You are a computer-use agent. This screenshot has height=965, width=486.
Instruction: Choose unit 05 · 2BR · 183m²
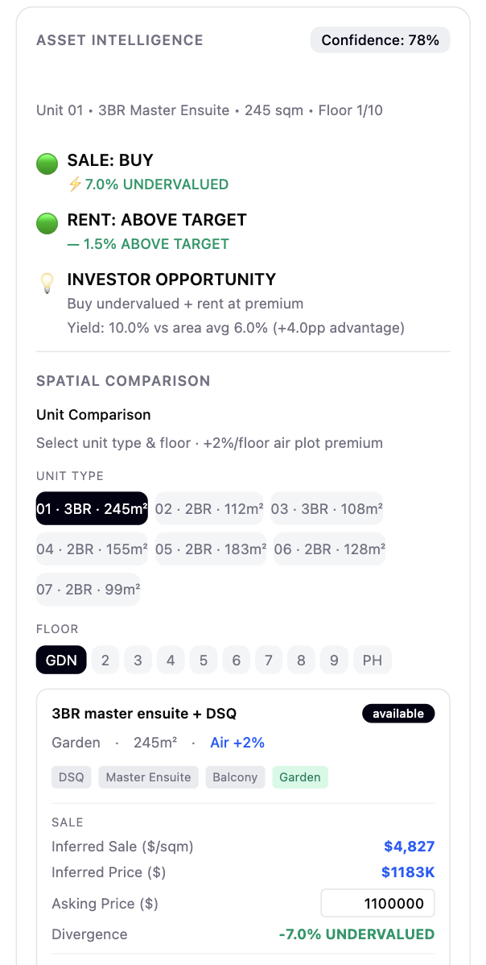tap(211, 549)
